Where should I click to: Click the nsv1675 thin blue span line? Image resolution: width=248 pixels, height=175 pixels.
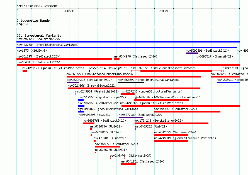pos(93,53)
